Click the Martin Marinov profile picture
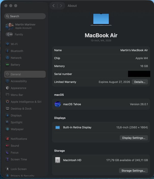Screen dimensions: 154x179 click(x=9, y=26)
